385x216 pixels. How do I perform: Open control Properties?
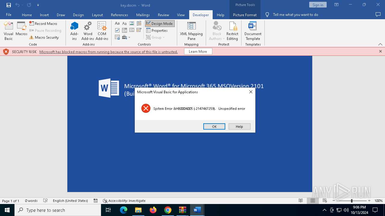pyautogui.click(x=157, y=31)
